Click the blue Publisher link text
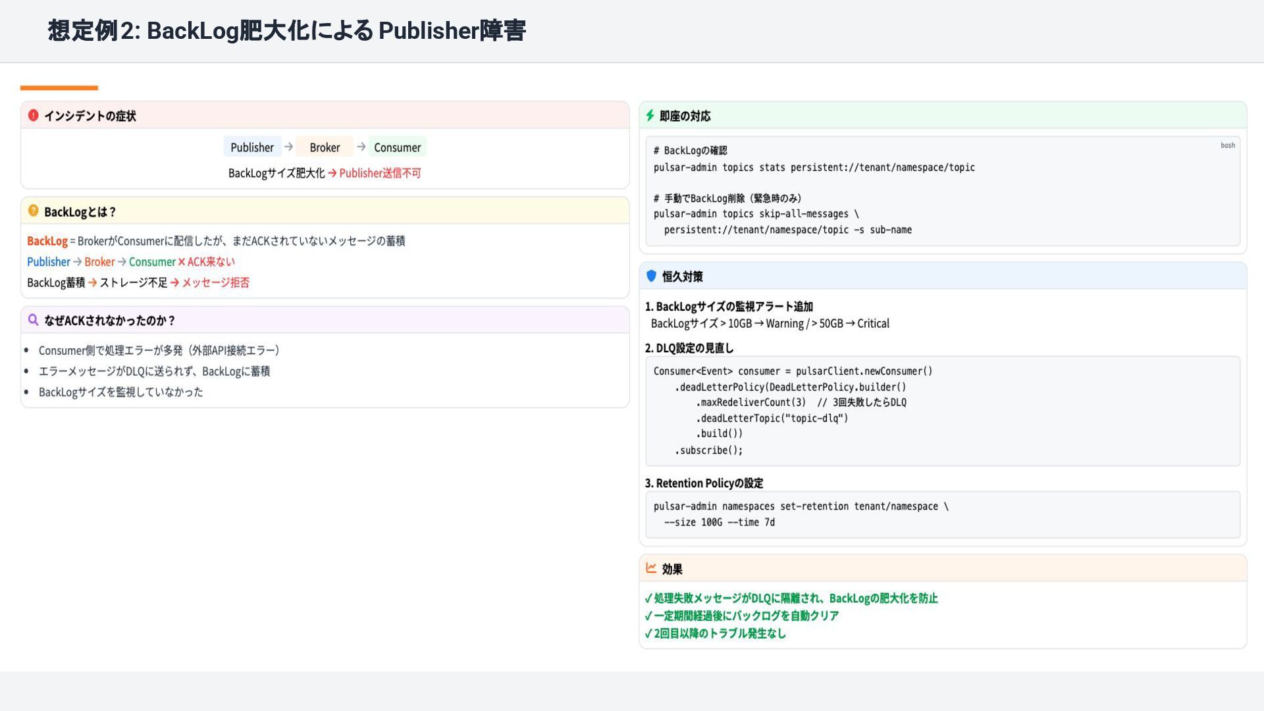 48,262
